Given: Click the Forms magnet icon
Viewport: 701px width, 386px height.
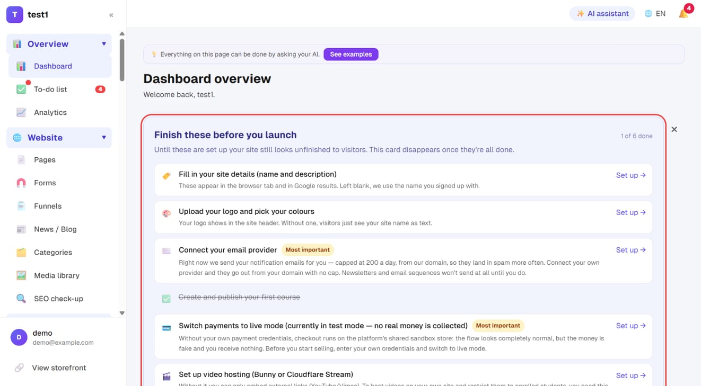Looking at the screenshot, I should pos(21,183).
